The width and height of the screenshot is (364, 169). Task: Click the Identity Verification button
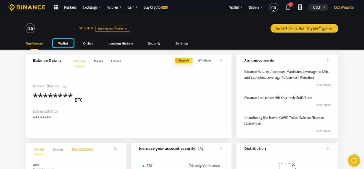tap(112, 29)
